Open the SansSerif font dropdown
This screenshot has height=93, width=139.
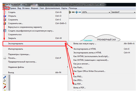click(123, 12)
